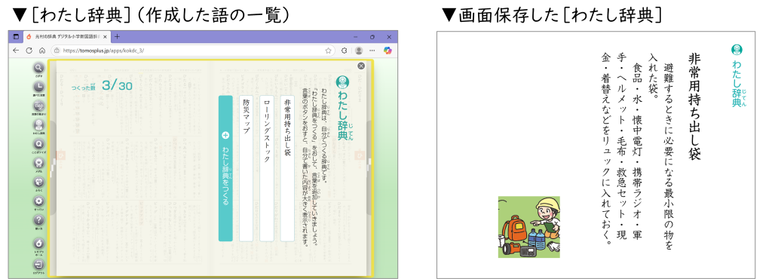The width and height of the screenshot is (772, 279).
Task: Open the tab actions icon left of the tab
Action: tap(16, 37)
